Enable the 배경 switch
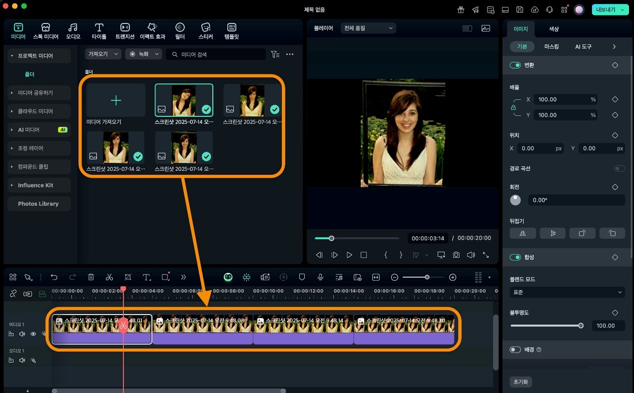 coord(515,350)
